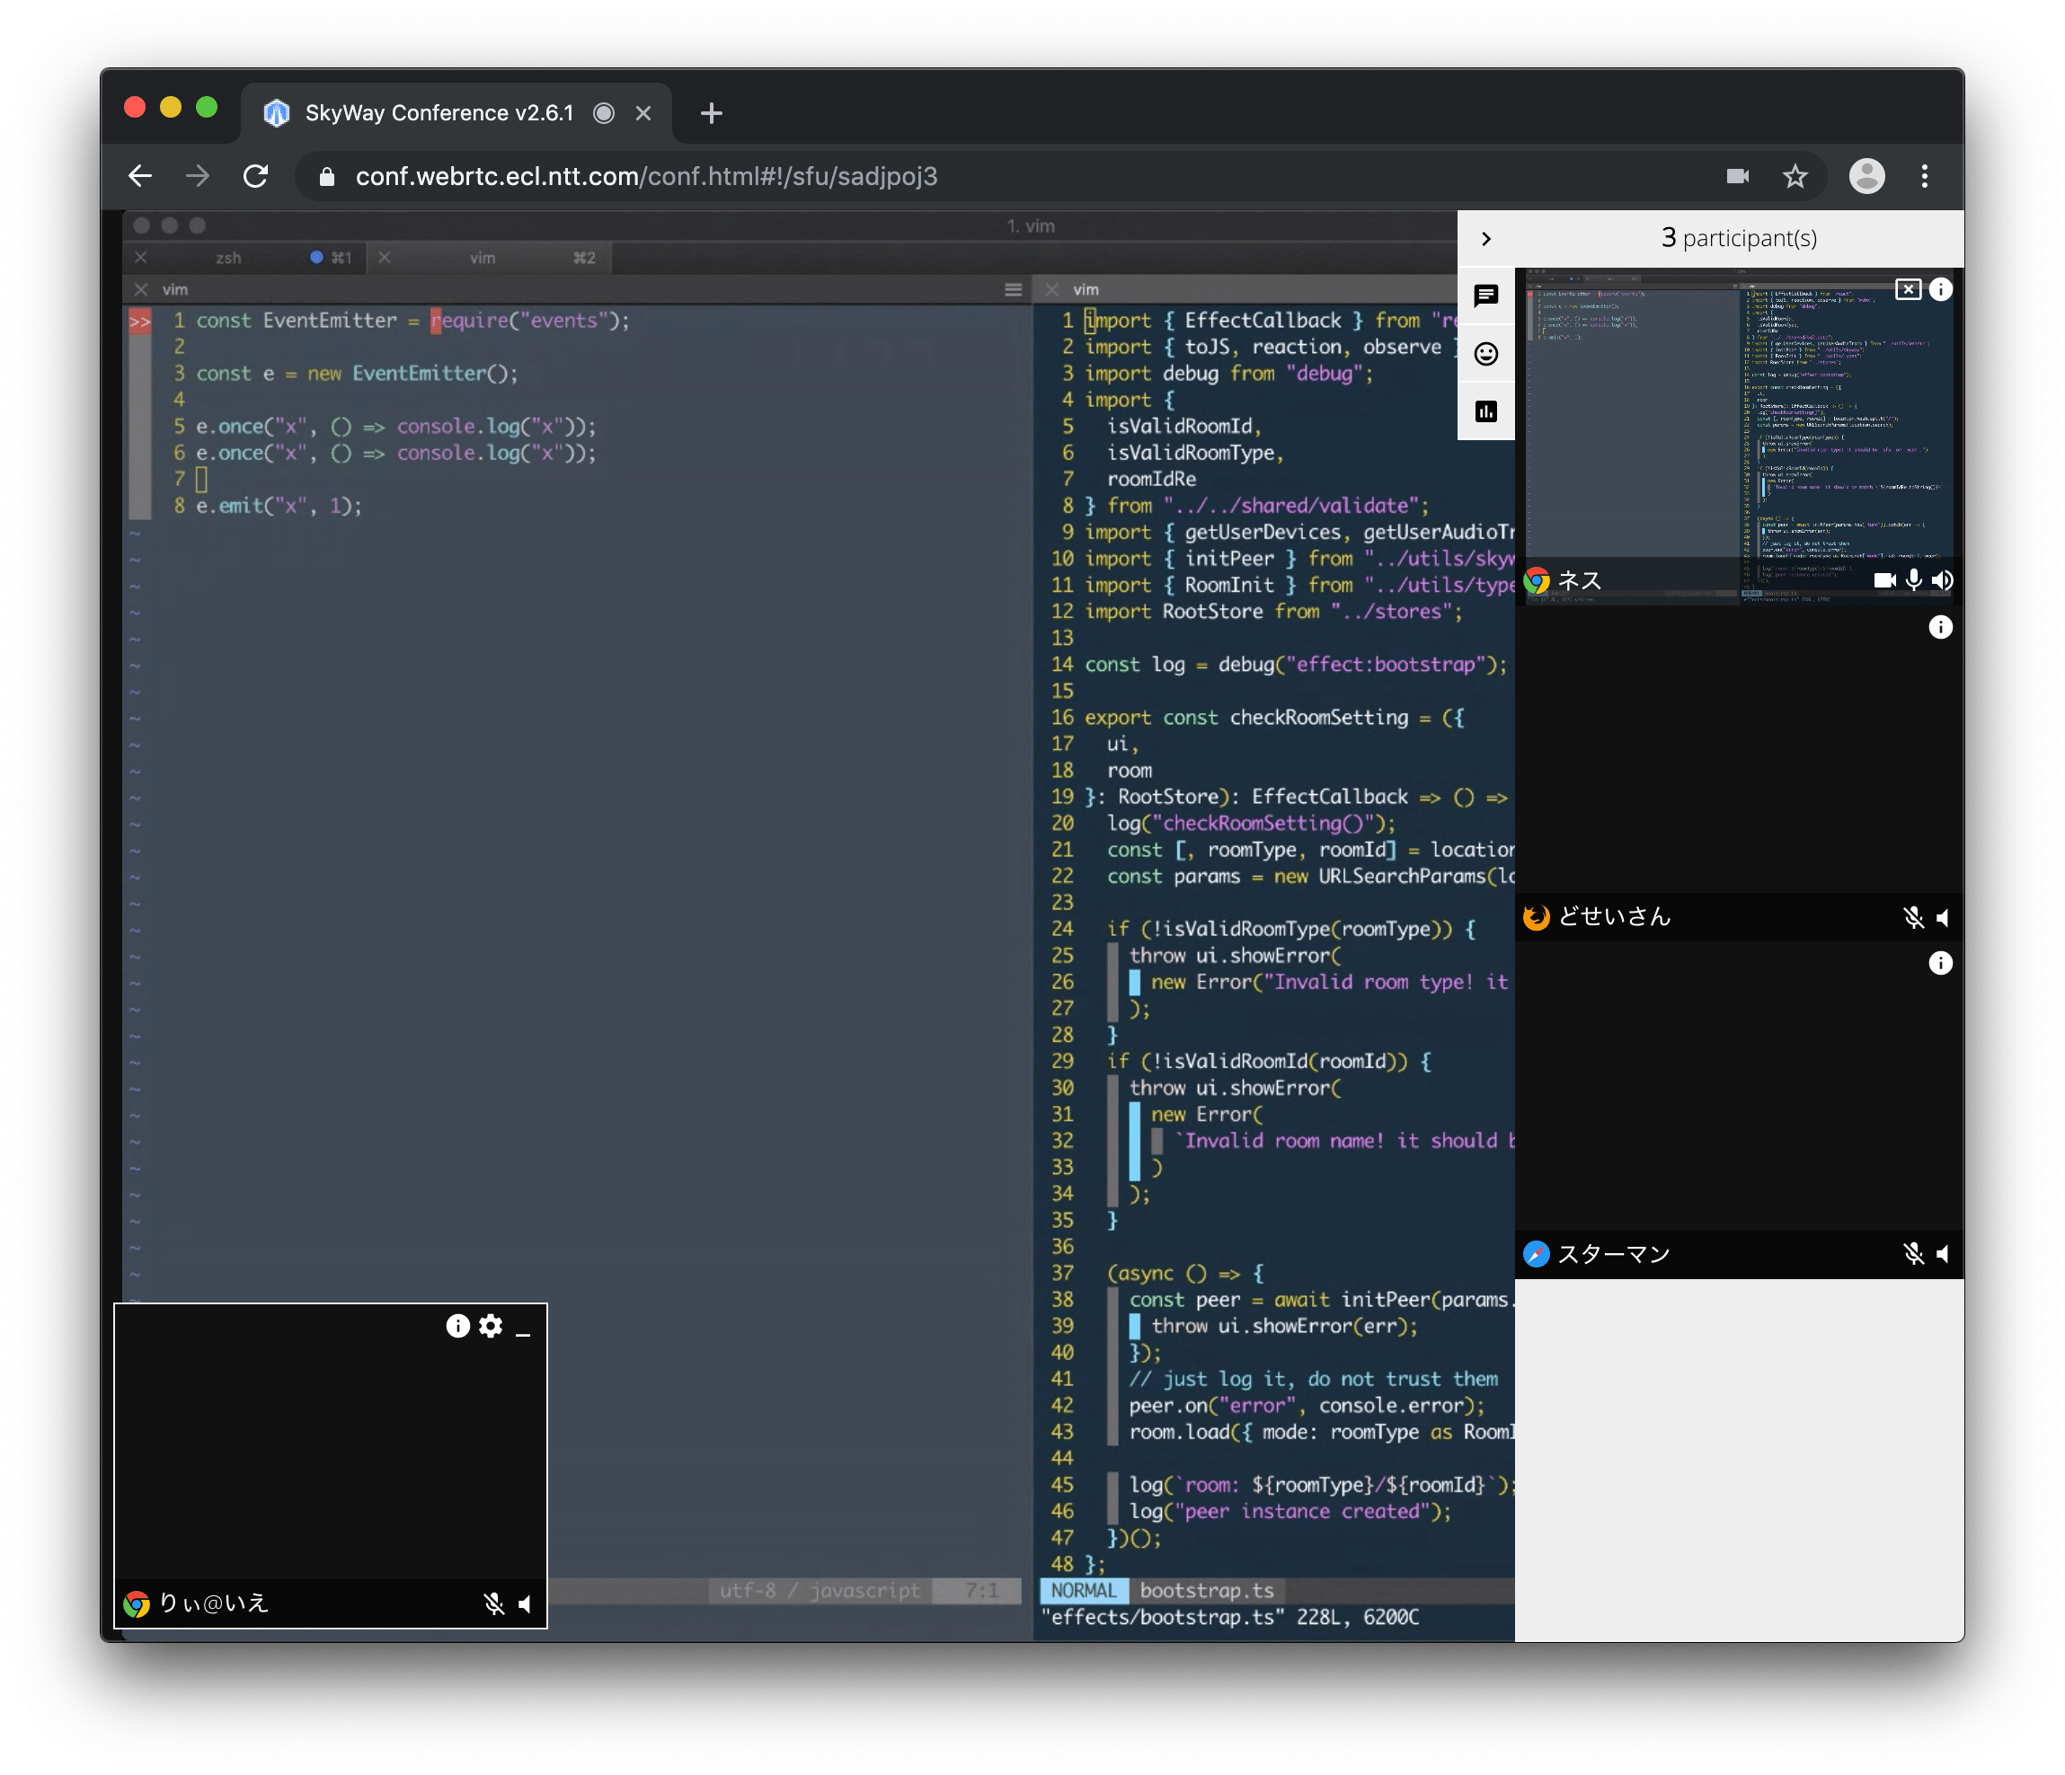Screen dimensions: 2065x1775
Task: Click the NORMAL mode indicator
Action: point(1084,1591)
